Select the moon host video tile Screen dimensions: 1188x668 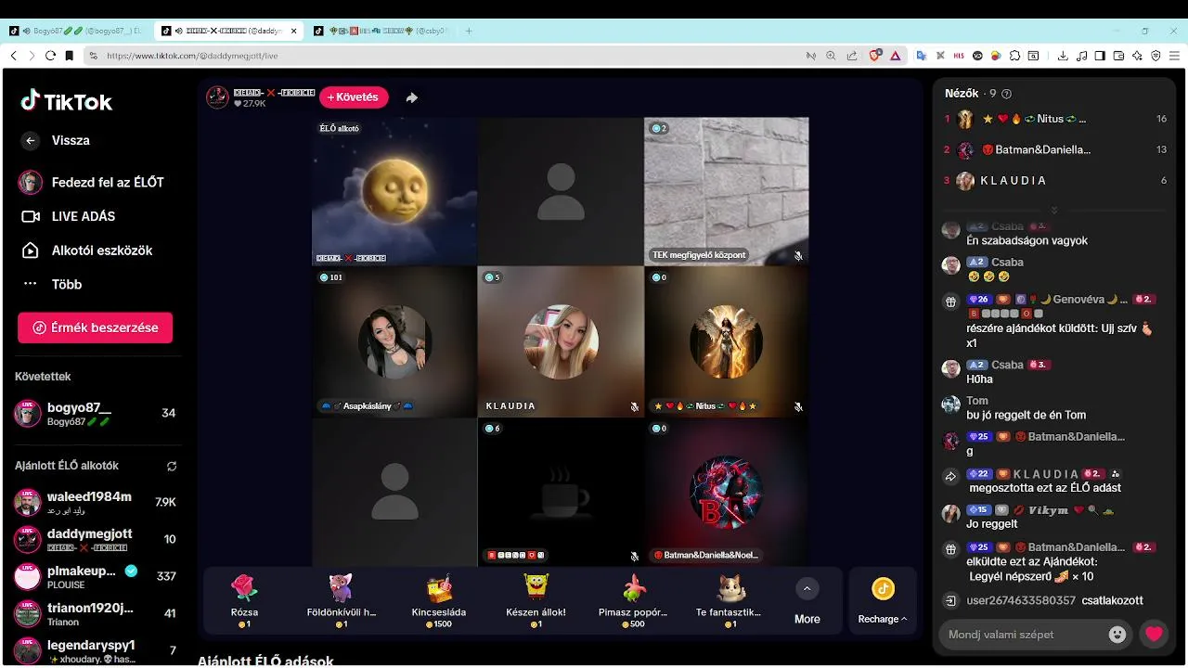tap(394, 191)
